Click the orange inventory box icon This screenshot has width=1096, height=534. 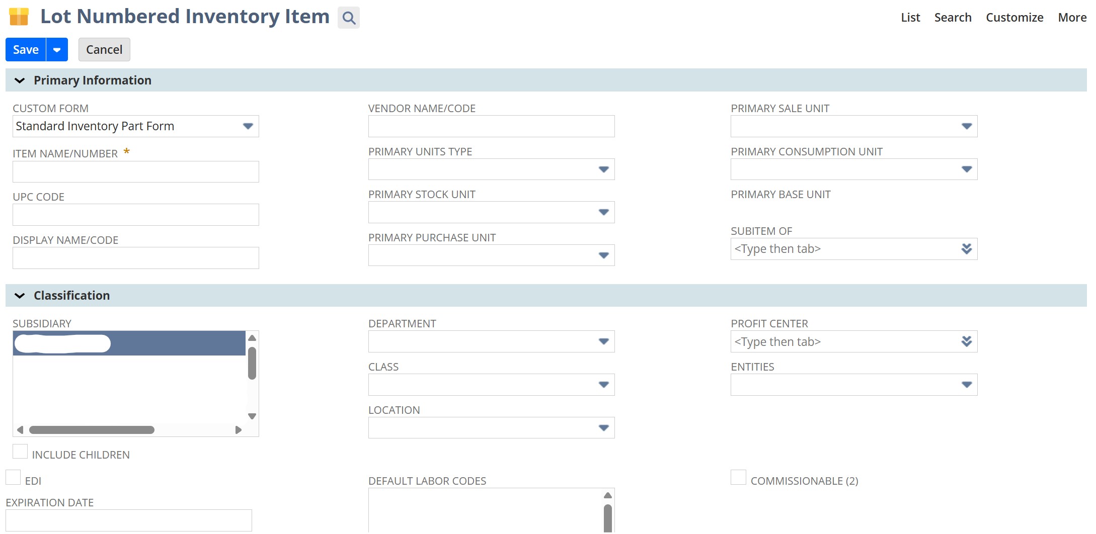19,17
